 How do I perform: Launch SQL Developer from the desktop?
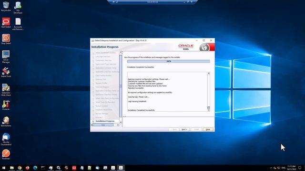[18, 8]
